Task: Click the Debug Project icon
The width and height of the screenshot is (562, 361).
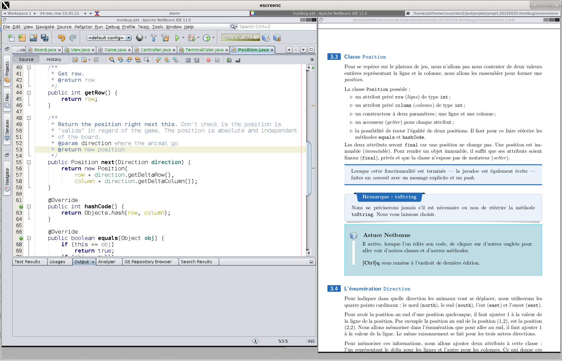Action: pyautogui.click(x=192, y=38)
